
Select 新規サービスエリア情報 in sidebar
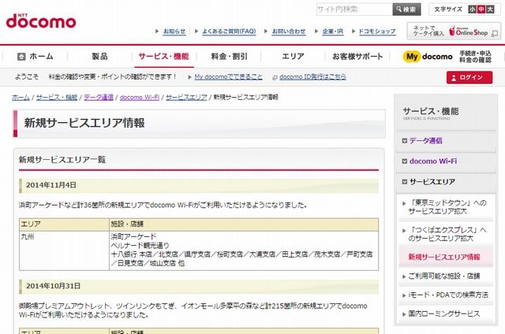tap(444, 257)
